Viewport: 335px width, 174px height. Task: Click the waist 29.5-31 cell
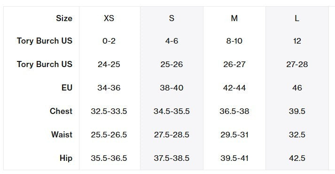(x=234, y=135)
